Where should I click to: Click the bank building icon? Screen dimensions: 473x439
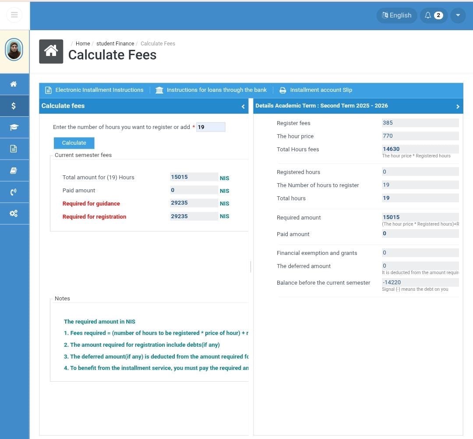[x=159, y=90]
